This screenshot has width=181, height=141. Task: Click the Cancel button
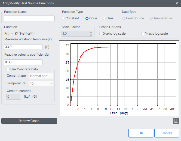pyautogui.click(x=167, y=133)
